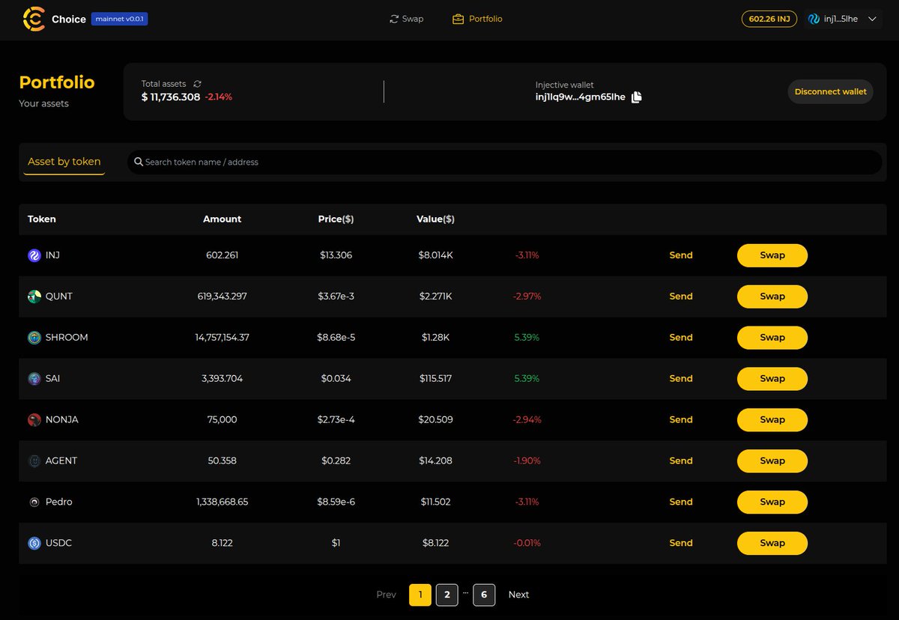Click the swap arrows icon in navigation
This screenshot has width=899, height=620.
click(x=394, y=19)
